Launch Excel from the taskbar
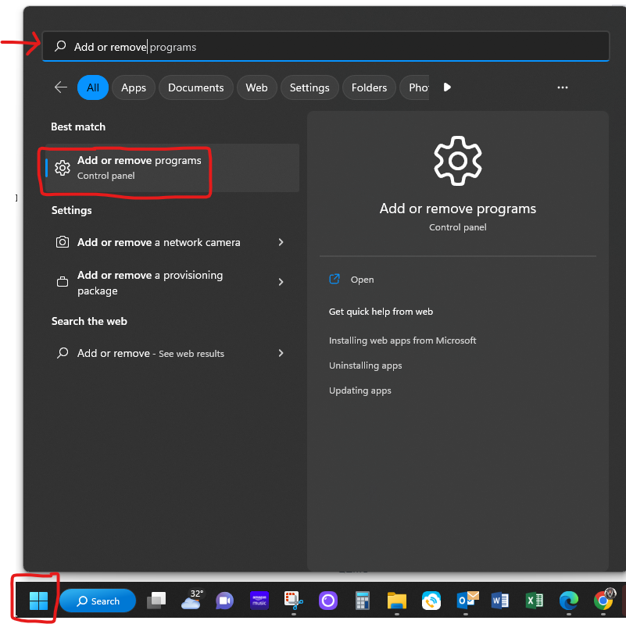 [x=535, y=601]
